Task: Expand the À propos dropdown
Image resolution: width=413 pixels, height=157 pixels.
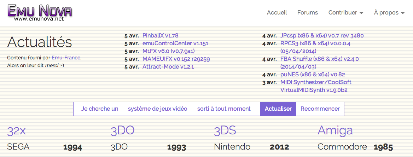Action: (389, 13)
